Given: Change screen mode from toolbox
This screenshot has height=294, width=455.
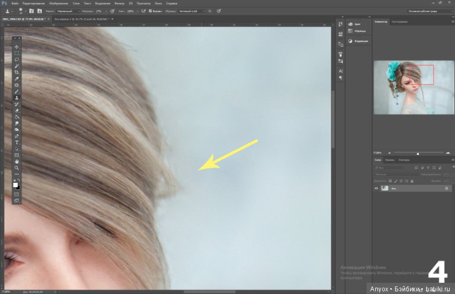Looking at the screenshot, I should tap(17, 201).
